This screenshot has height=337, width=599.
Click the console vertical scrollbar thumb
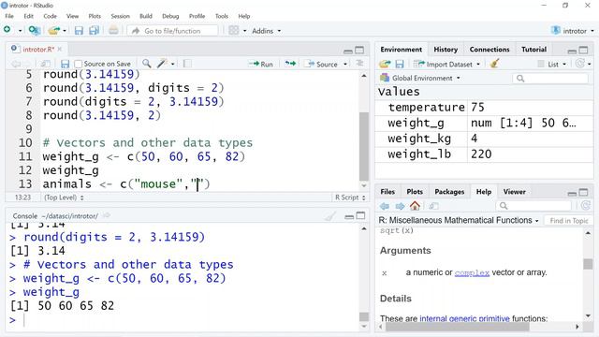(364, 316)
